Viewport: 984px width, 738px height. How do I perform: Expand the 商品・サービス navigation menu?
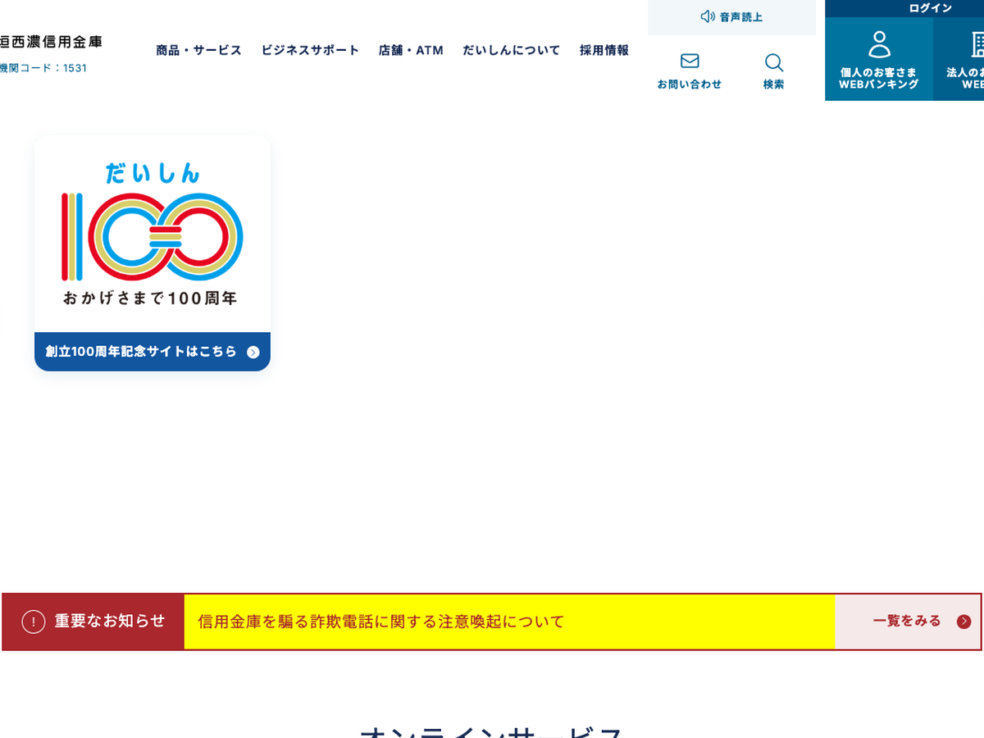coord(198,50)
